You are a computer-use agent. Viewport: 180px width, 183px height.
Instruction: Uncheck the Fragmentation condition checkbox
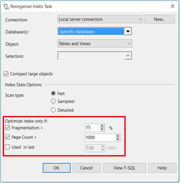8,128
